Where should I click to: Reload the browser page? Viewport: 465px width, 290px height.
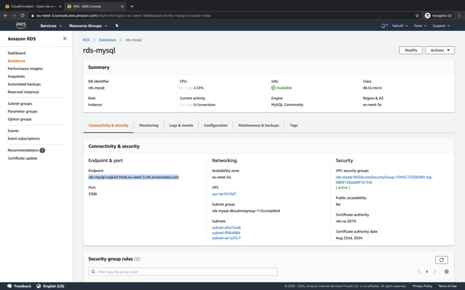pyautogui.click(x=22, y=15)
